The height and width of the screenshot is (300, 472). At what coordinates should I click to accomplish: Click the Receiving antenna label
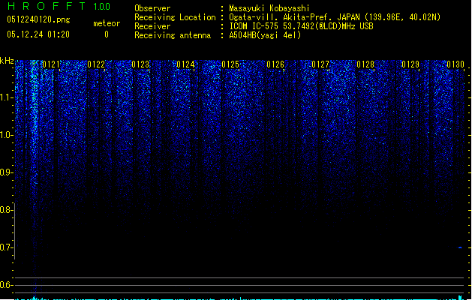[173, 35]
